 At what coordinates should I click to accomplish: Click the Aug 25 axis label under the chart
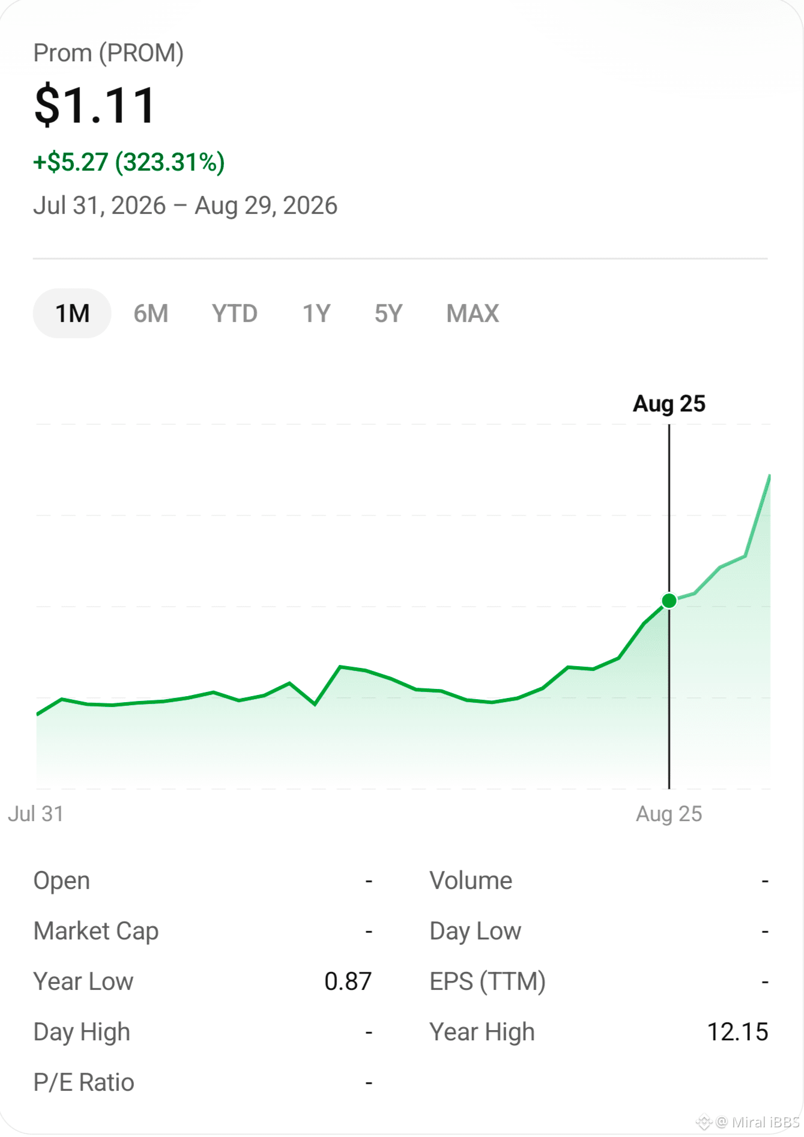[669, 814]
